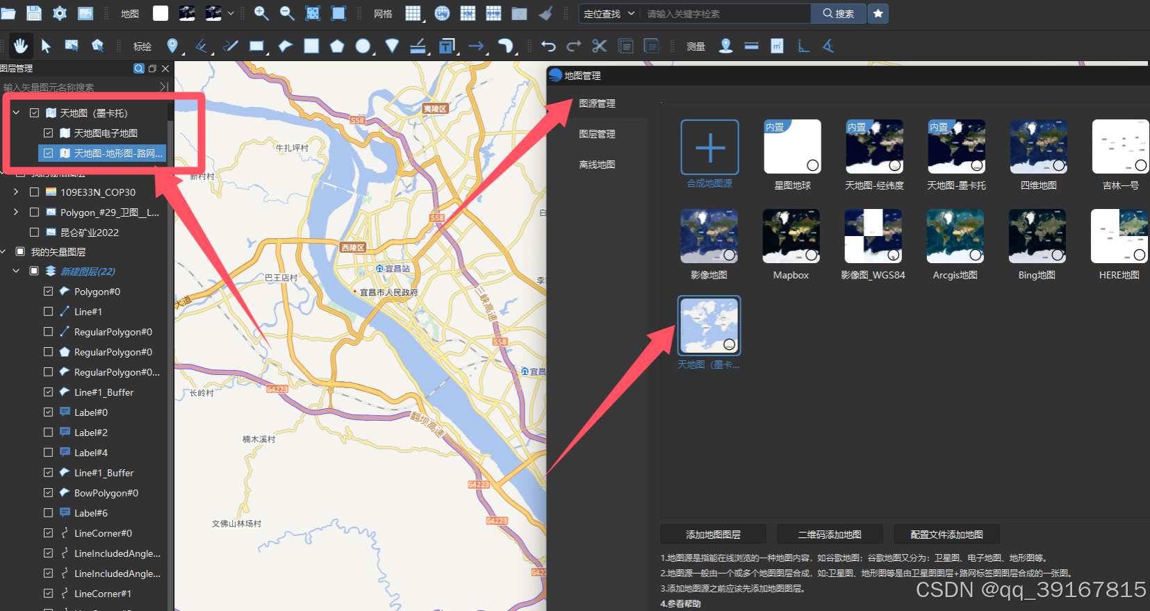Viewport: 1150px width, 611px height.
Task: Click the star favorites button
Action: [x=878, y=13]
